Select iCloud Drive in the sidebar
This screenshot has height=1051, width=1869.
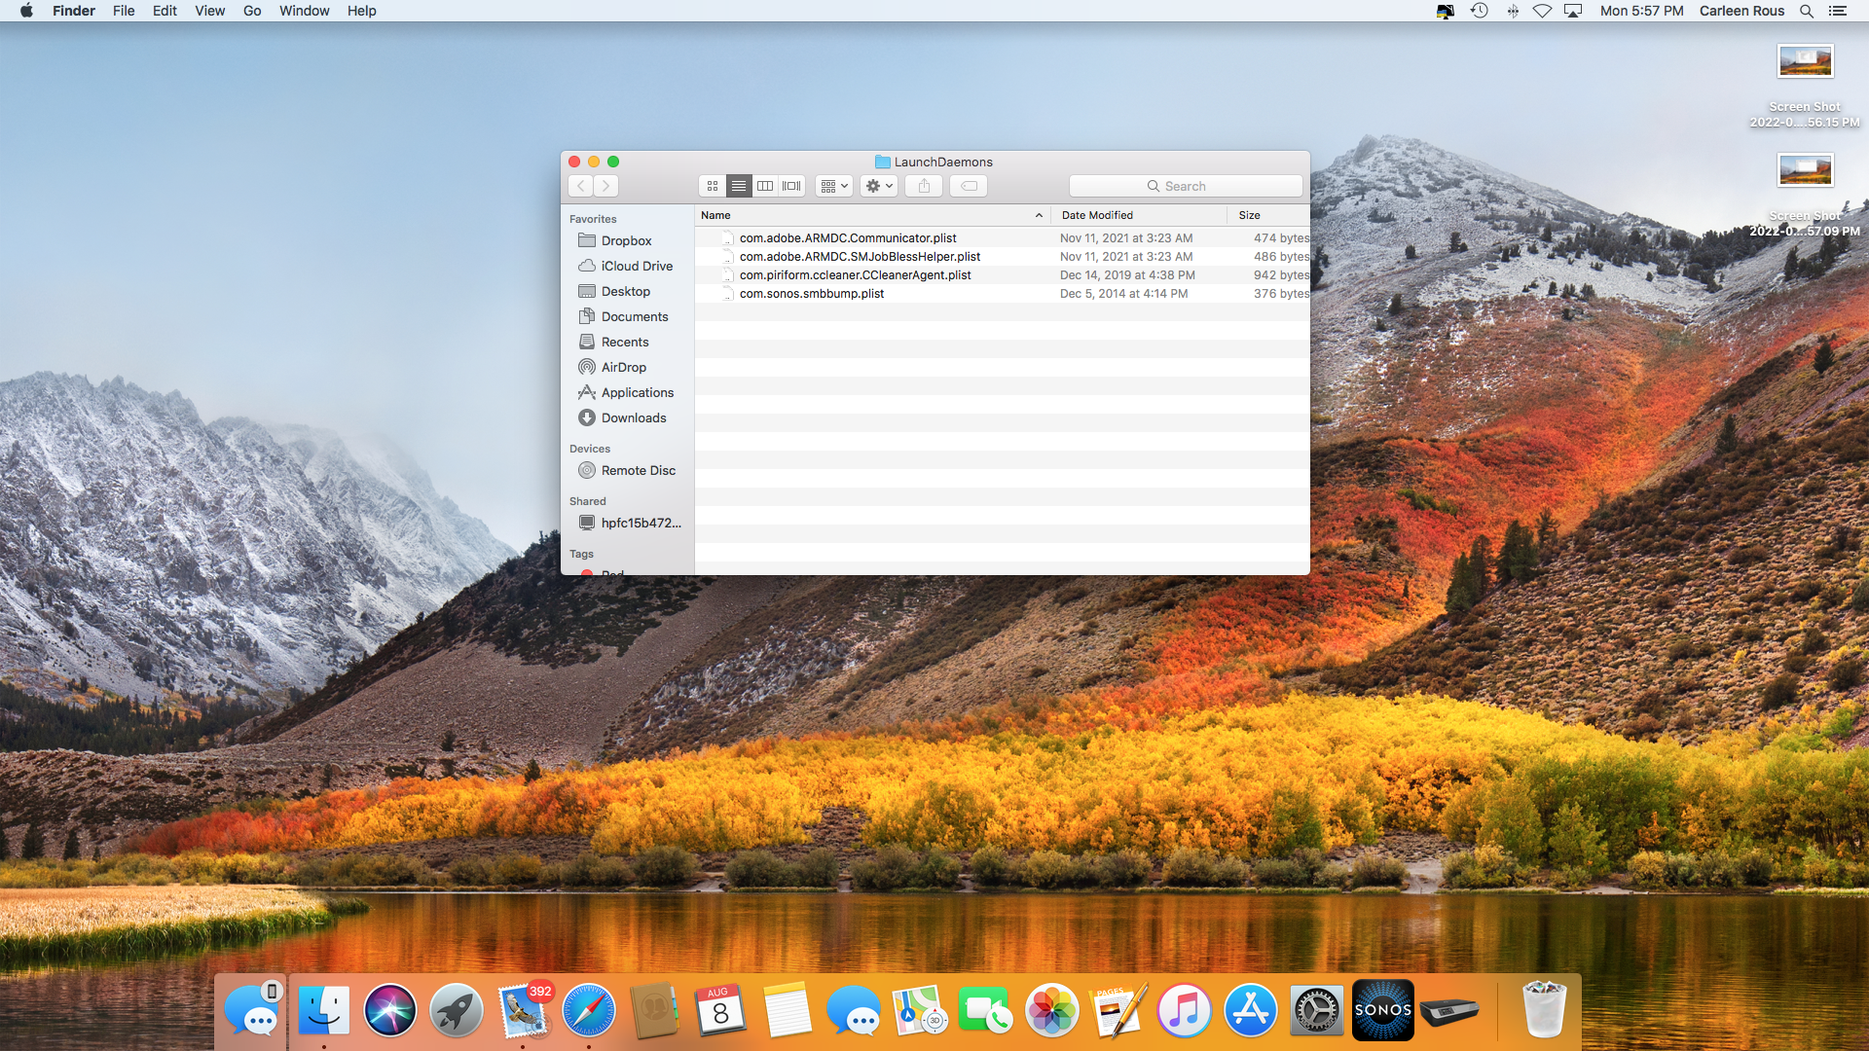pyautogui.click(x=636, y=266)
